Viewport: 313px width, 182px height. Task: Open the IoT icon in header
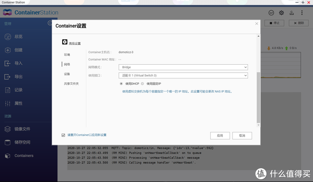pos(271,13)
